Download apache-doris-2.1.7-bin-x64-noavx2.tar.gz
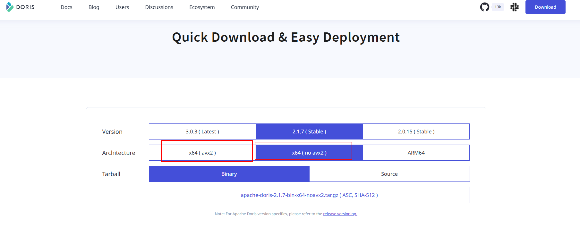Screen dimensions: 580x228 coord(289,195)
